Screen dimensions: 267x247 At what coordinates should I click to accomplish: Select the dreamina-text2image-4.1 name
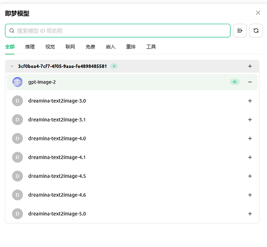pos(57,158)
